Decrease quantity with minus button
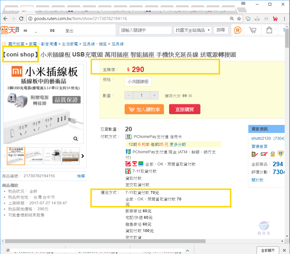Image resolution: width=290 pixels, height=254 pixels. click(129, 95)
